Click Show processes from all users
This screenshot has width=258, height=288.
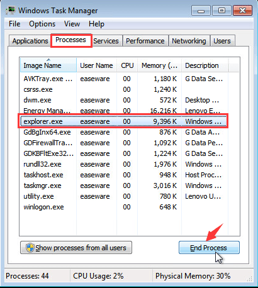[76, 248]
